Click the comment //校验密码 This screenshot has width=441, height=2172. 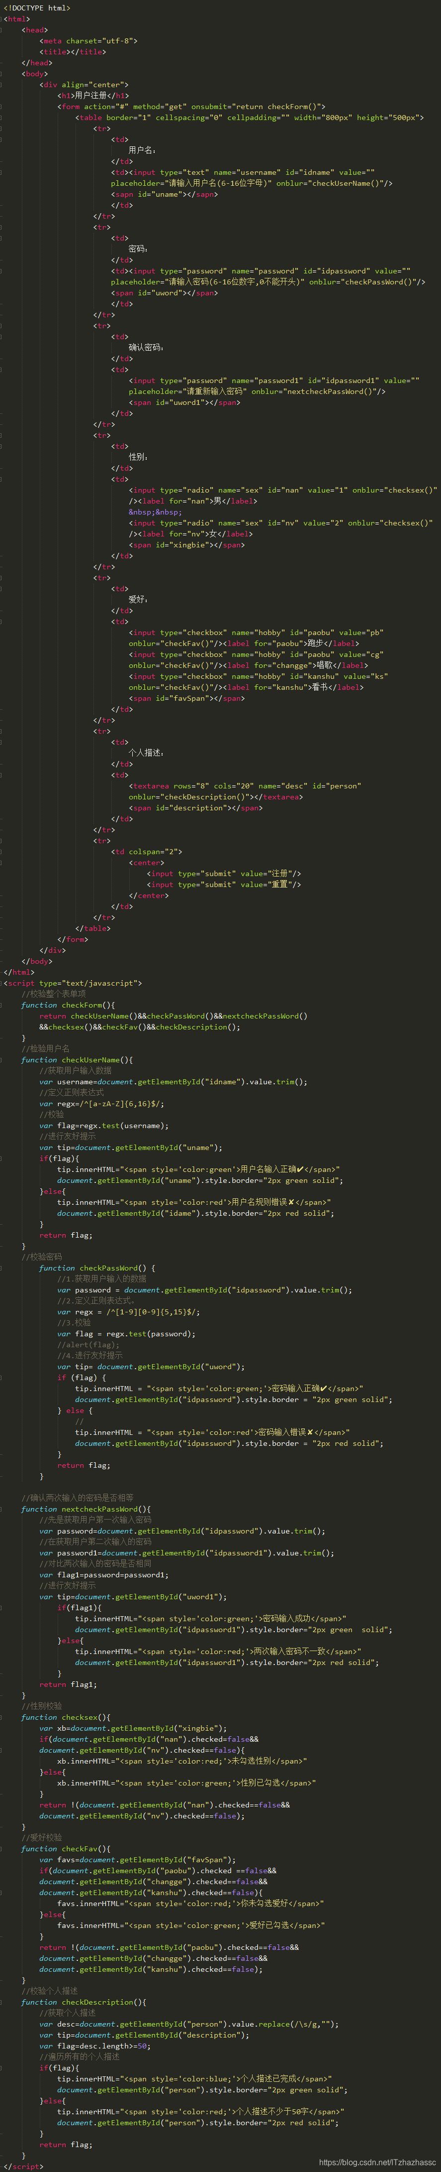(x=41, y=1258)
